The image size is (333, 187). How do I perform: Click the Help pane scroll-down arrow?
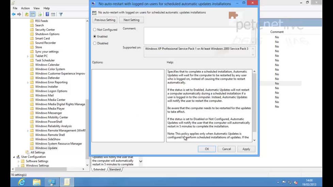tap(254, 140)
